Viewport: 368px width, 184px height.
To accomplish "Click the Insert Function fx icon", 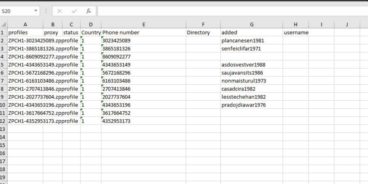I will (88, 11).
